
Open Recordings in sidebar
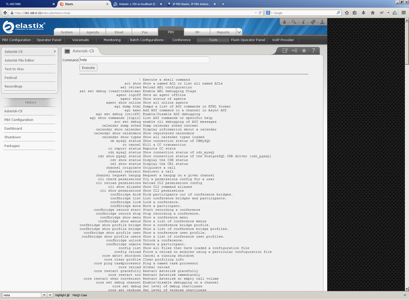point(13,86)
